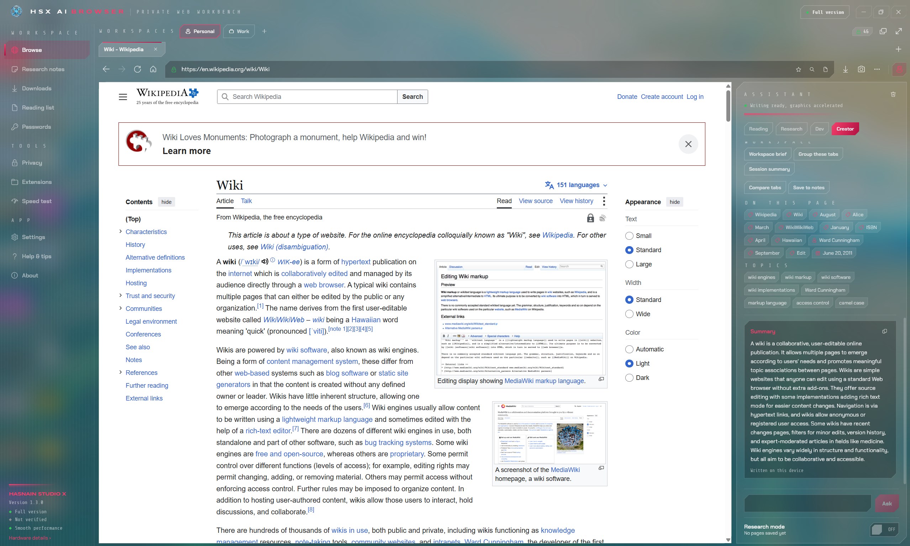Select Dark color radio
The width and height of the screenshot is (910, 546).
click(x=629, y=377)
